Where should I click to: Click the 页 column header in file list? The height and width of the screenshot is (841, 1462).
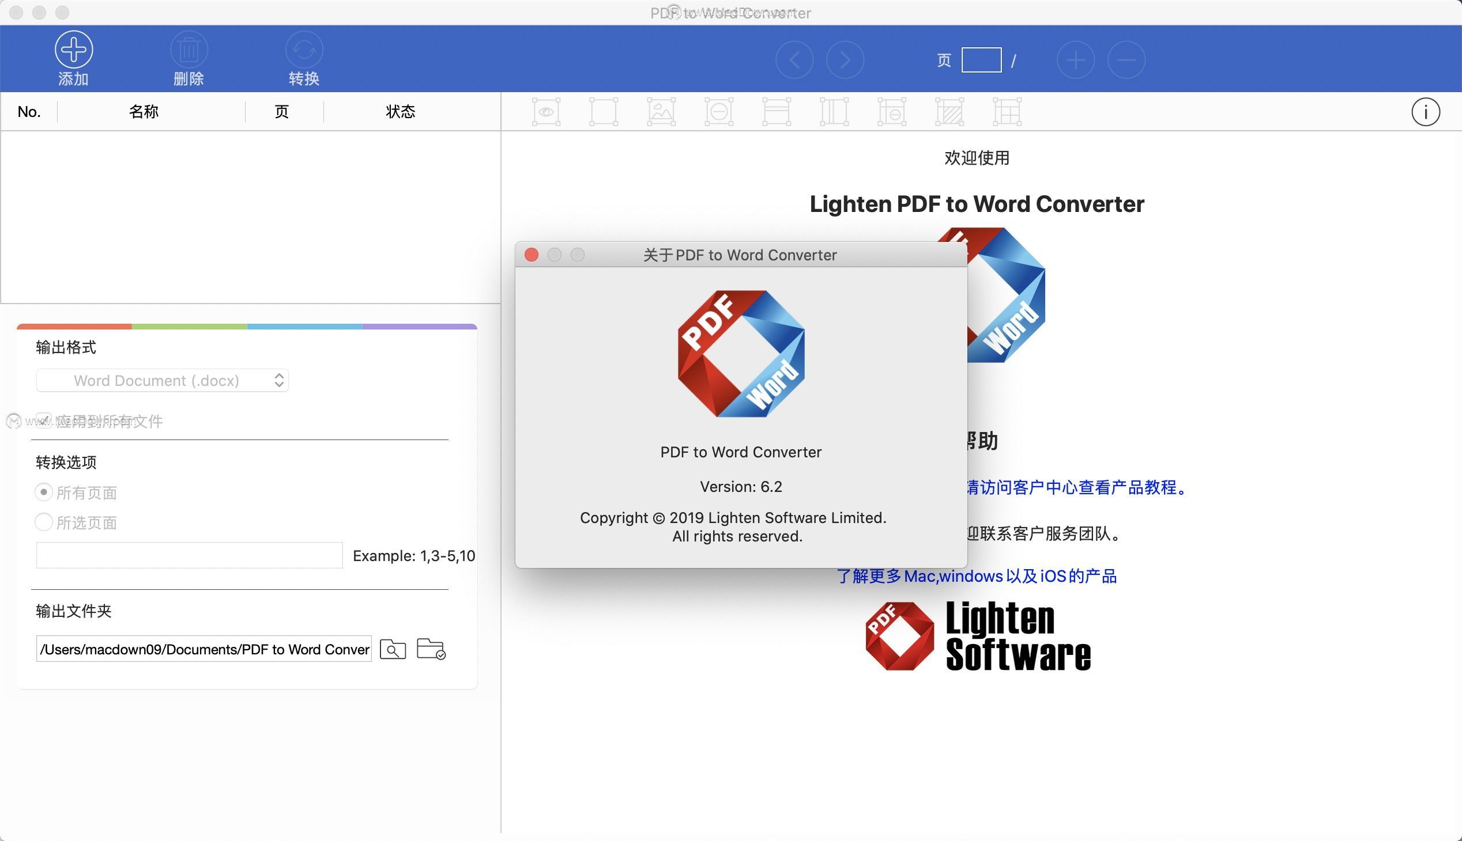click(281, 112)
